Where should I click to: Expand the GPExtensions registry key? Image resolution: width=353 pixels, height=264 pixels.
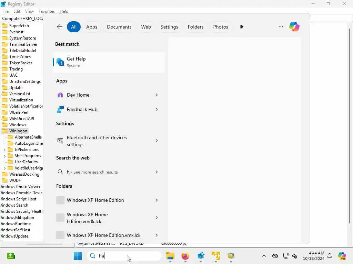(4, 150)
